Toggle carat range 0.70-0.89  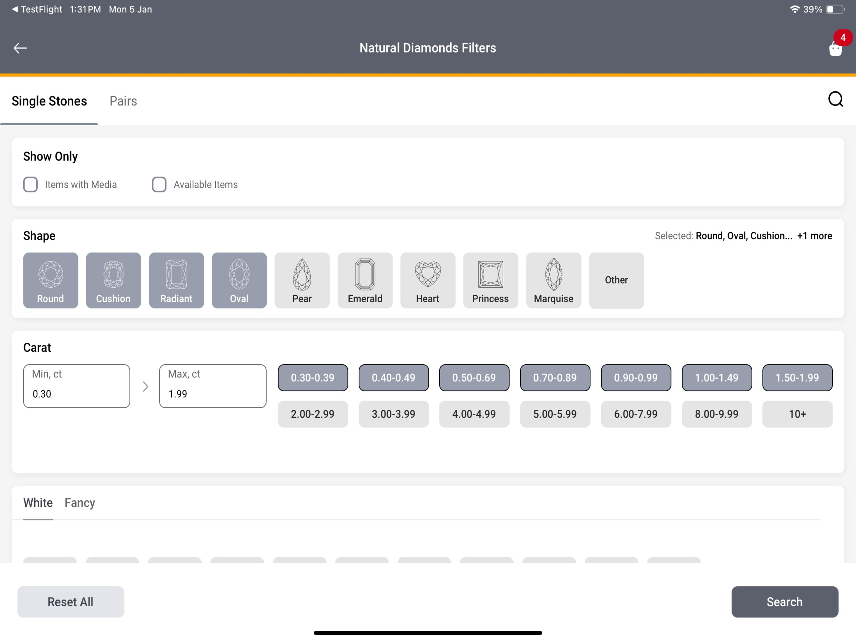555,378
